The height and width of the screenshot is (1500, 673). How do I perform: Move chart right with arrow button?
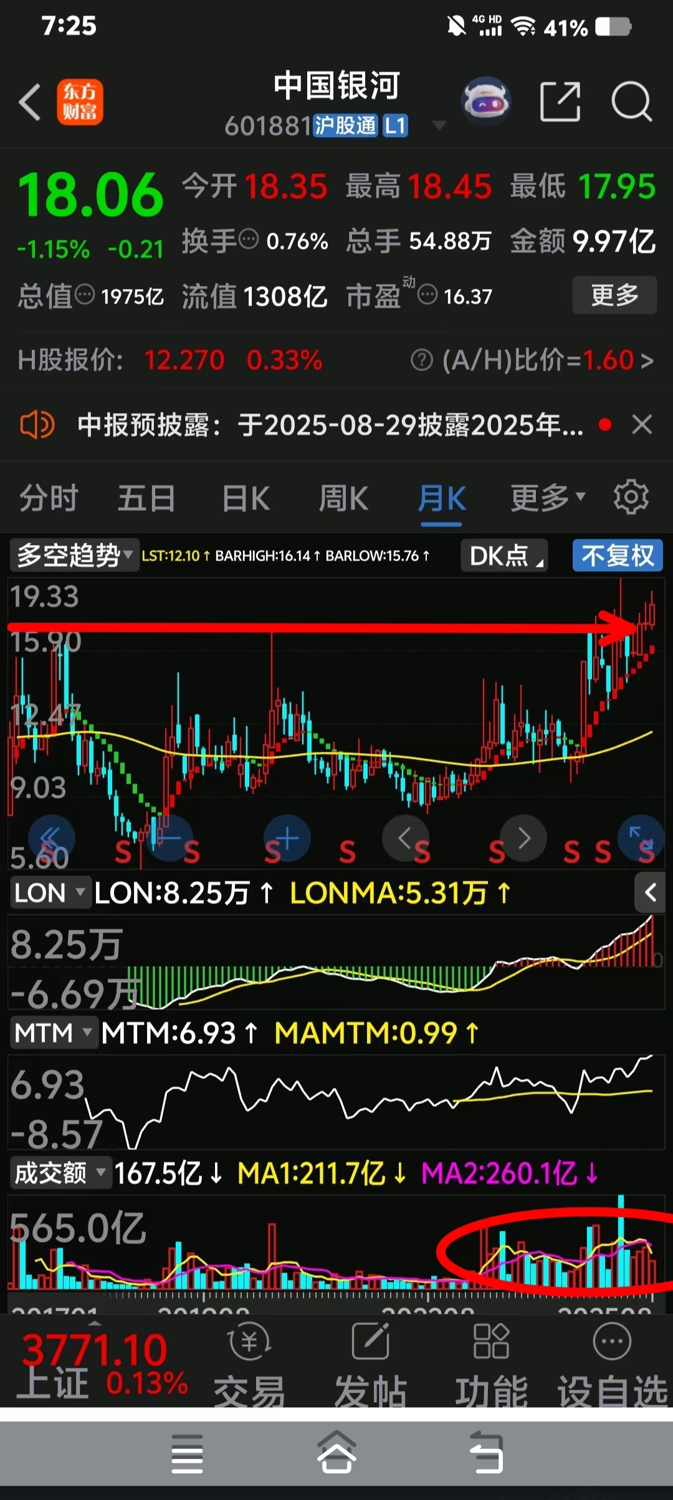click(523, 838)
